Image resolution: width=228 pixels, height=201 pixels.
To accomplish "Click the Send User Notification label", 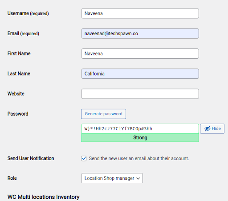I will (31, 158).
